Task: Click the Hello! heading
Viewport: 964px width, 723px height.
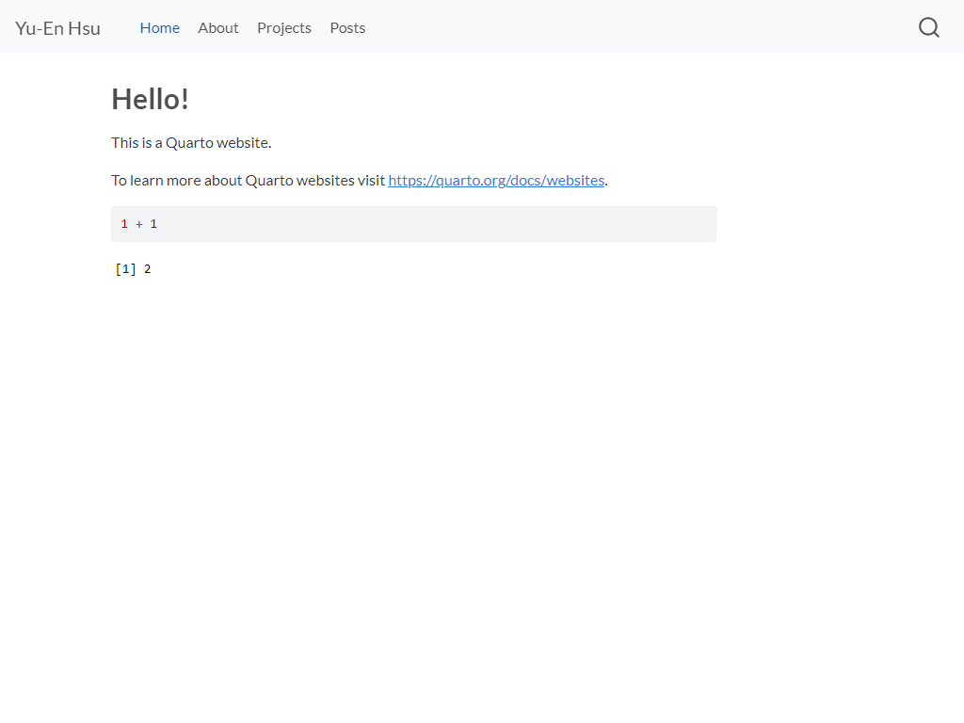Action: click(x=150, y=99)
